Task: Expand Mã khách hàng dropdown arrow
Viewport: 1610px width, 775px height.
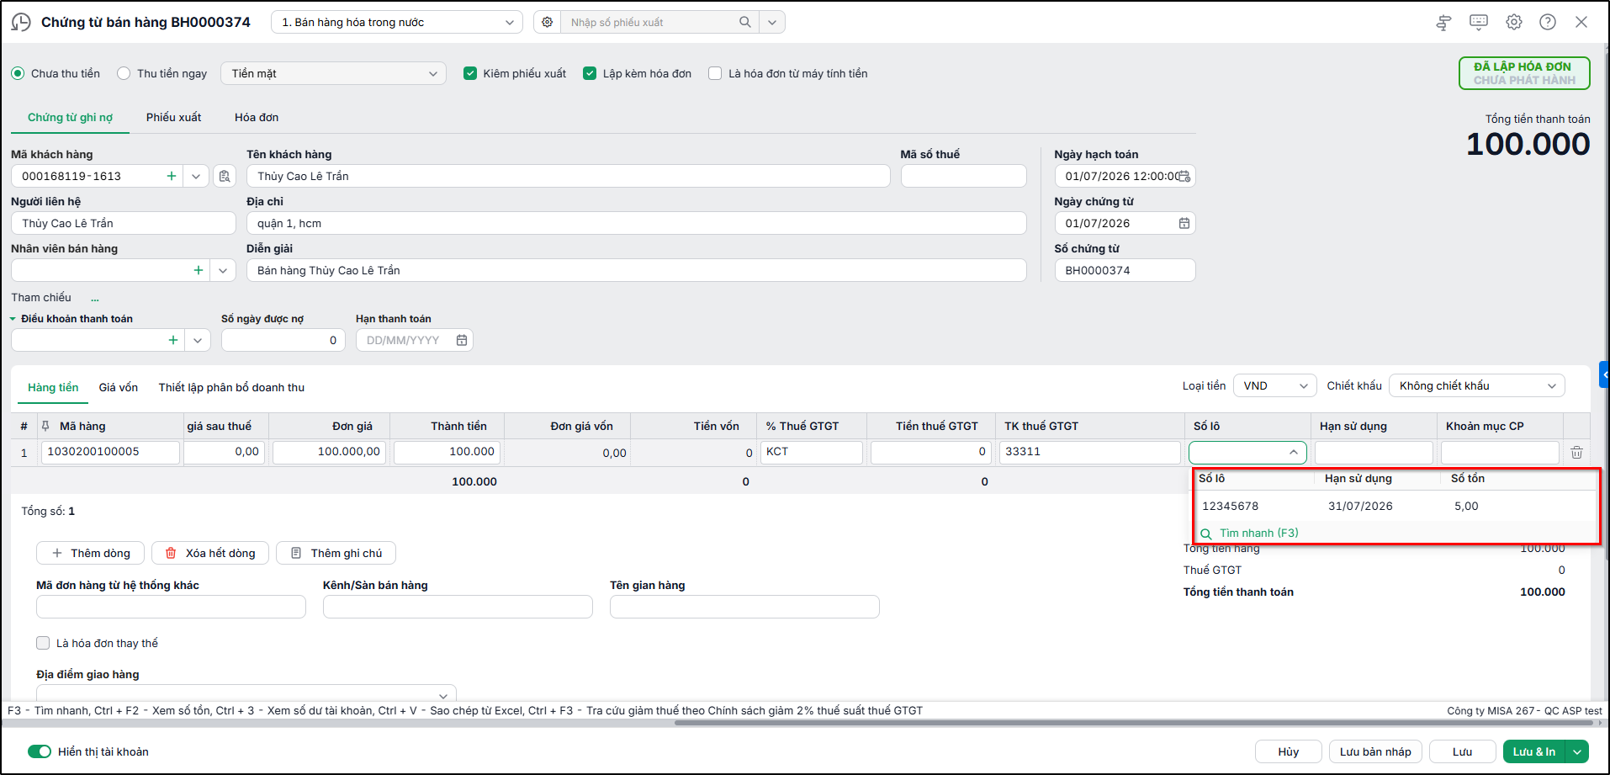Action: pos(196,176)
